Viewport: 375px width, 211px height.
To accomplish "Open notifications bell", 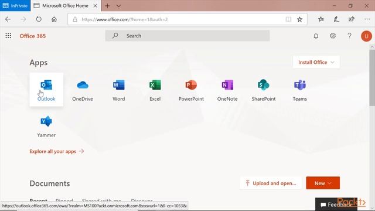I will tap(316, 36).
